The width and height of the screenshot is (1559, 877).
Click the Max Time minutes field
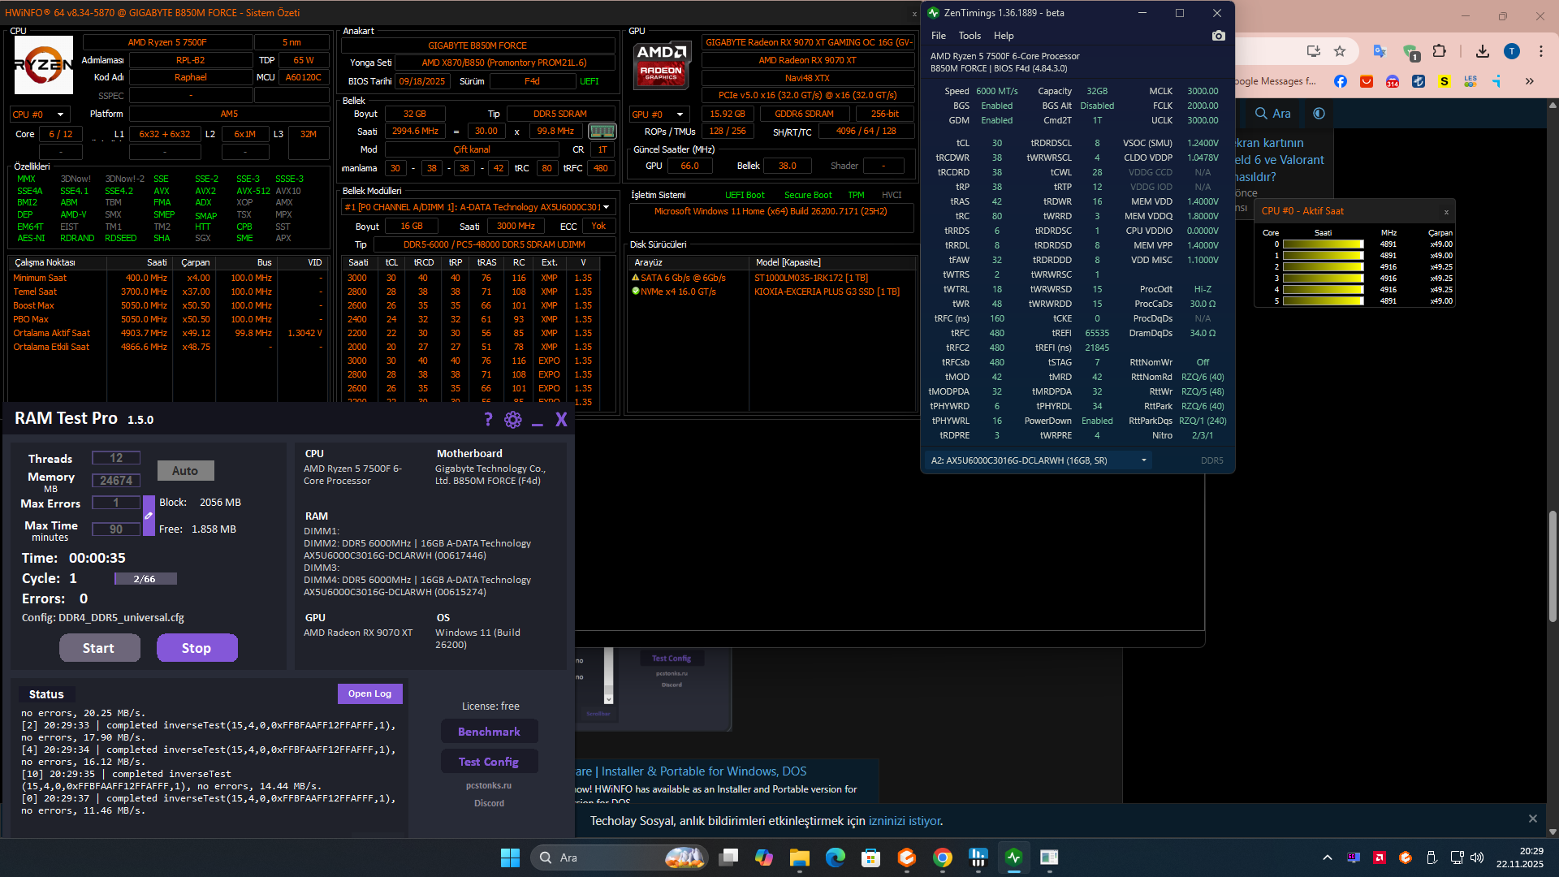click(x=116, y=529)
